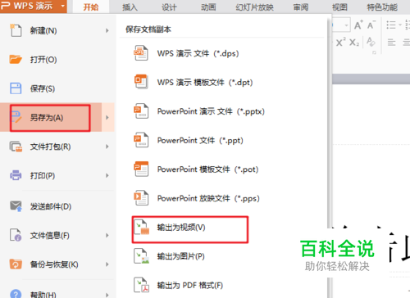This screenshot has width=410, height=298.
Task: Open the font size combo box arrow
Action: click(346, 25)
